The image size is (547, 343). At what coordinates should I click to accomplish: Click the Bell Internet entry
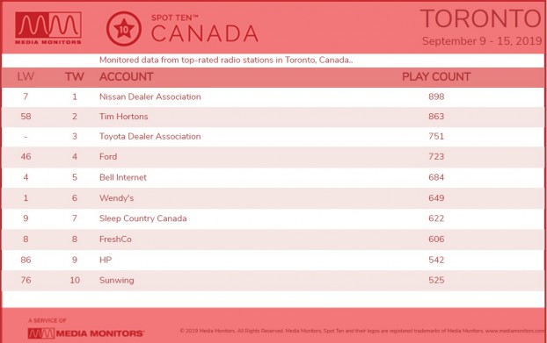point(123,177)
